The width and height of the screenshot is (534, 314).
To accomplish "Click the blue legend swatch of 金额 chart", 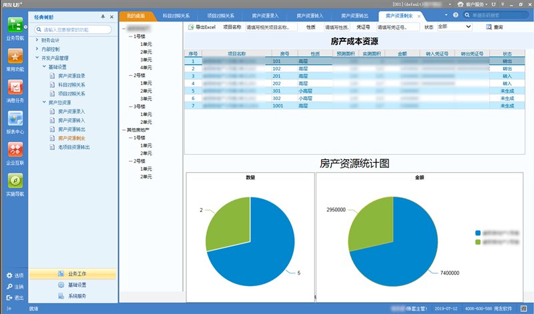I will tap(478, 233).
